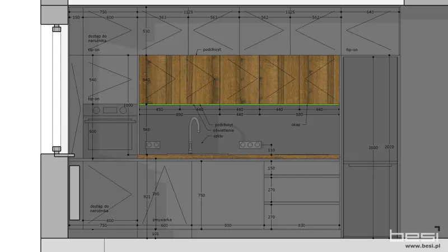Click the oven's left control knob
Image resolution: width=448 pixels, height=252 pixels.
[x=96, y=110]
